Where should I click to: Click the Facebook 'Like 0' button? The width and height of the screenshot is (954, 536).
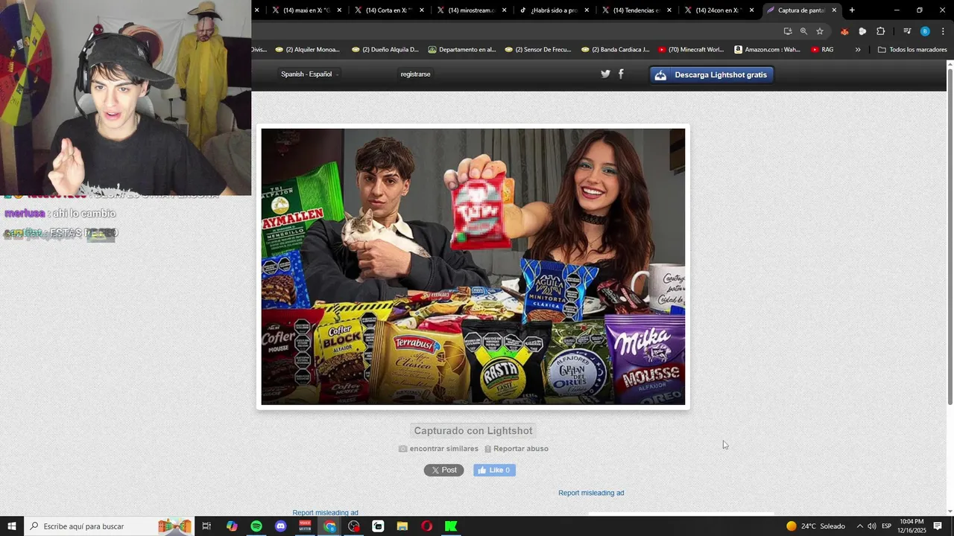pos(494,470)
